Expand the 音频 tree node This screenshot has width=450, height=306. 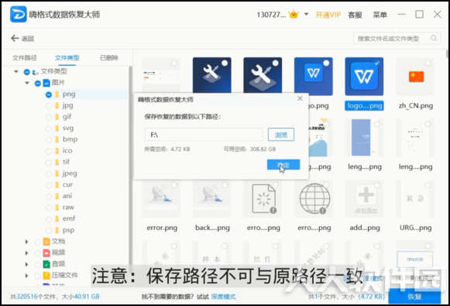click(26, 264)
